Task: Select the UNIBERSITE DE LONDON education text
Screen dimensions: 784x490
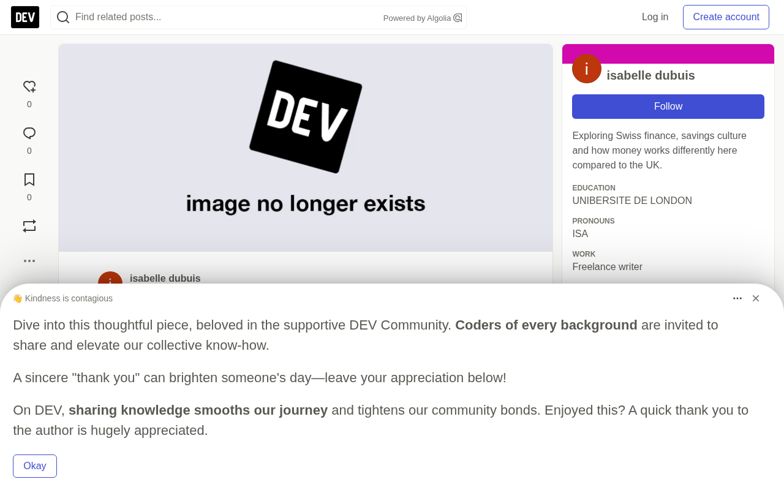Action: coord(632,201)
